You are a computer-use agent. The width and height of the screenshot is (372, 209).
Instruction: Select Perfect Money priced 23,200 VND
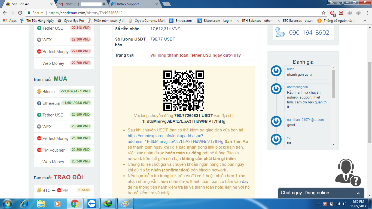[64, 138]
